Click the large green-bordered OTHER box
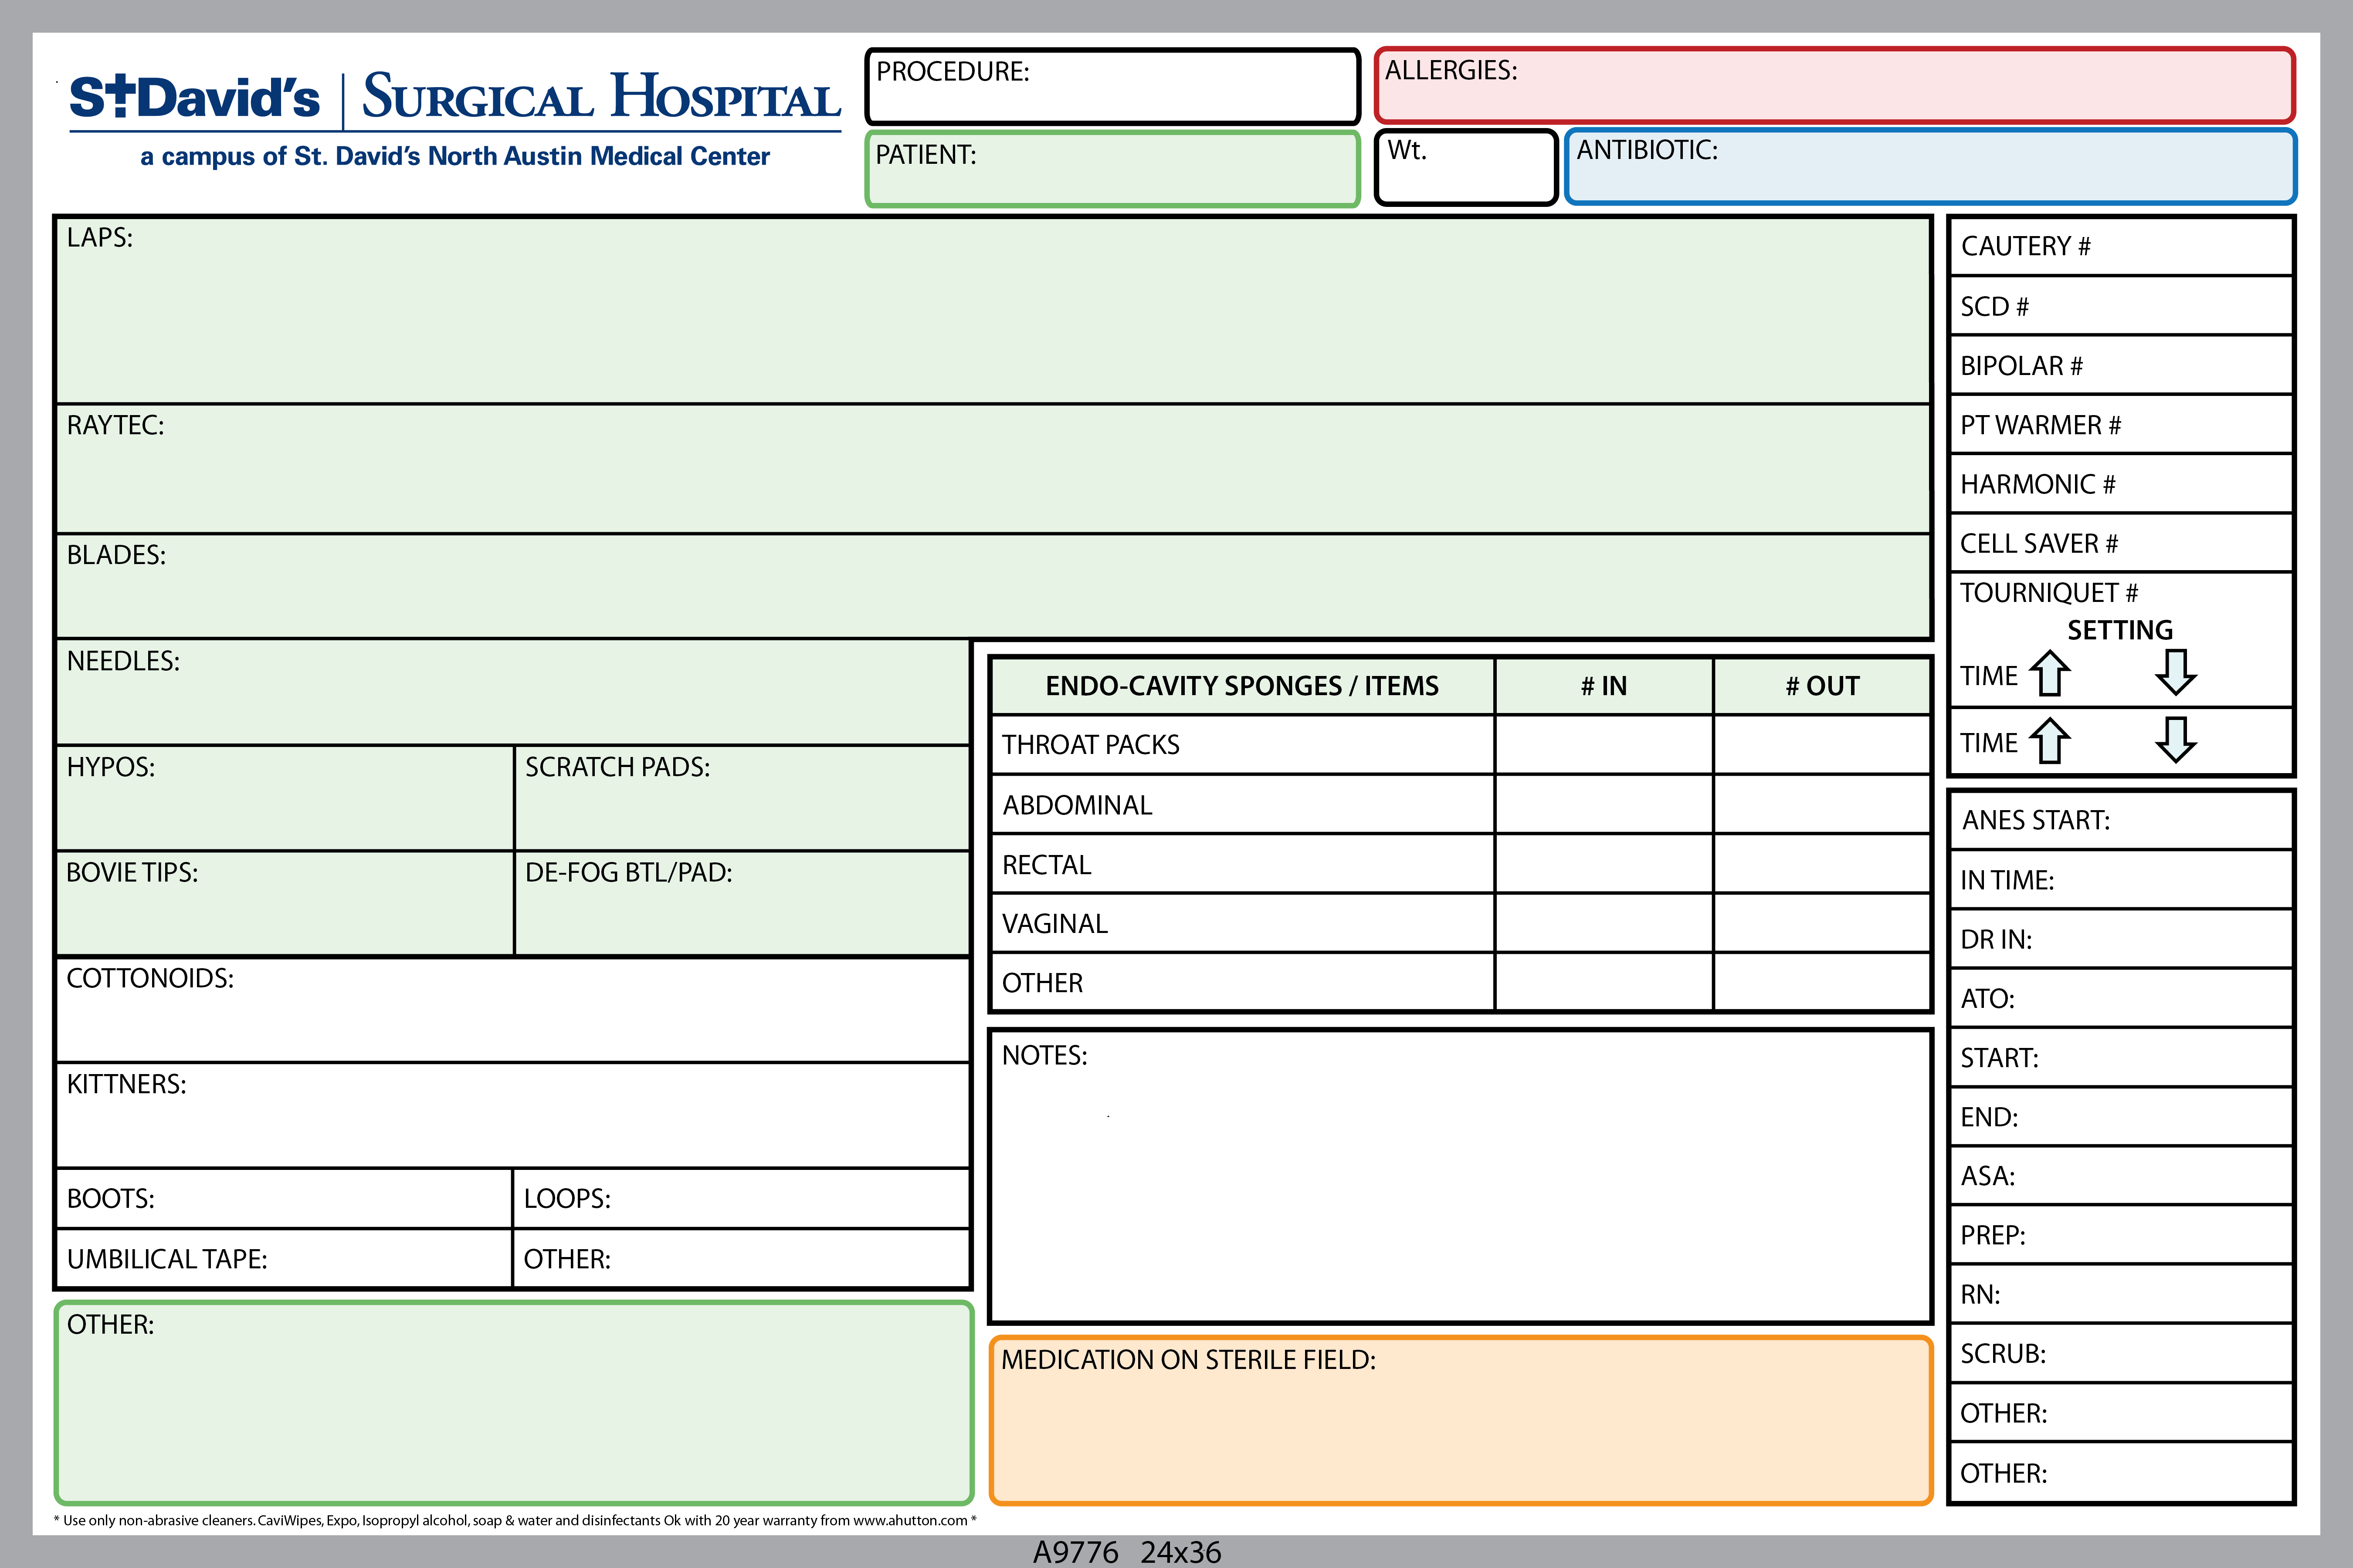The width and height of the screenshot is (2353, 1568). pyautogui.click(x=514, y=1403)
